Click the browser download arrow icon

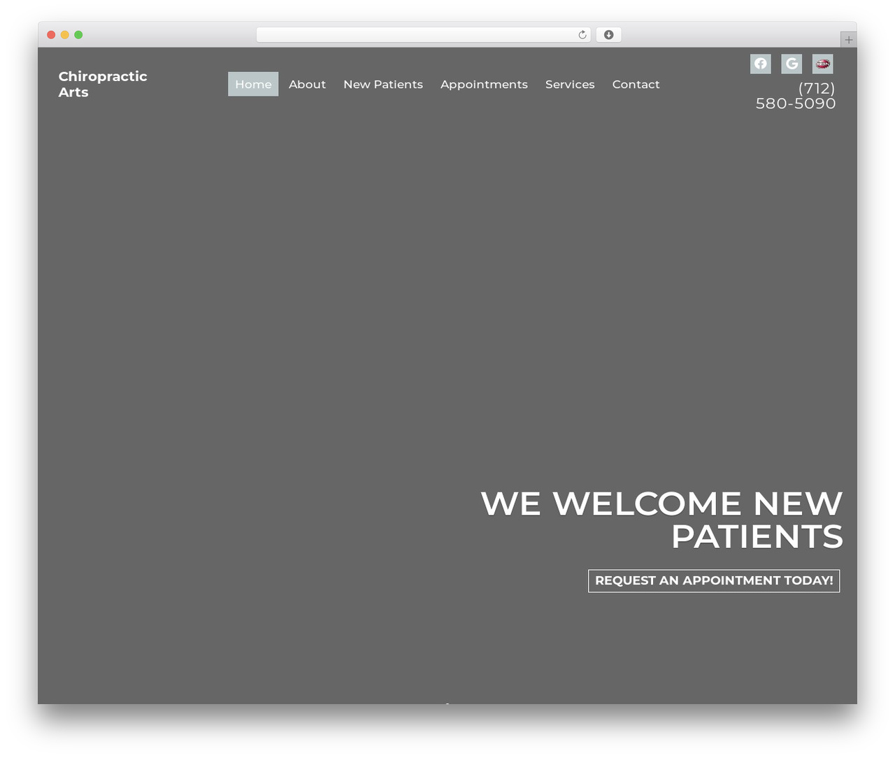[608, 35]
